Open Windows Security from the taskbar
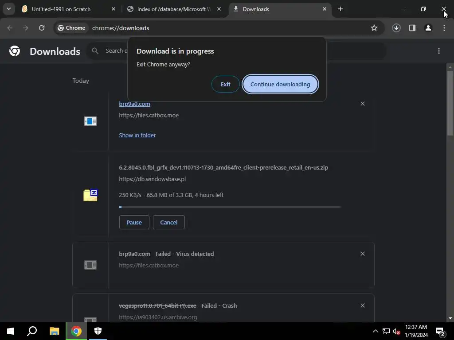This screenshot has width=454, height=340. 98,331
